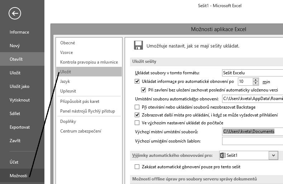Enable Ve výchozím nastavení ukládat do počítače
This screenshot has height=184, width=283.
[x=137, y=123]
